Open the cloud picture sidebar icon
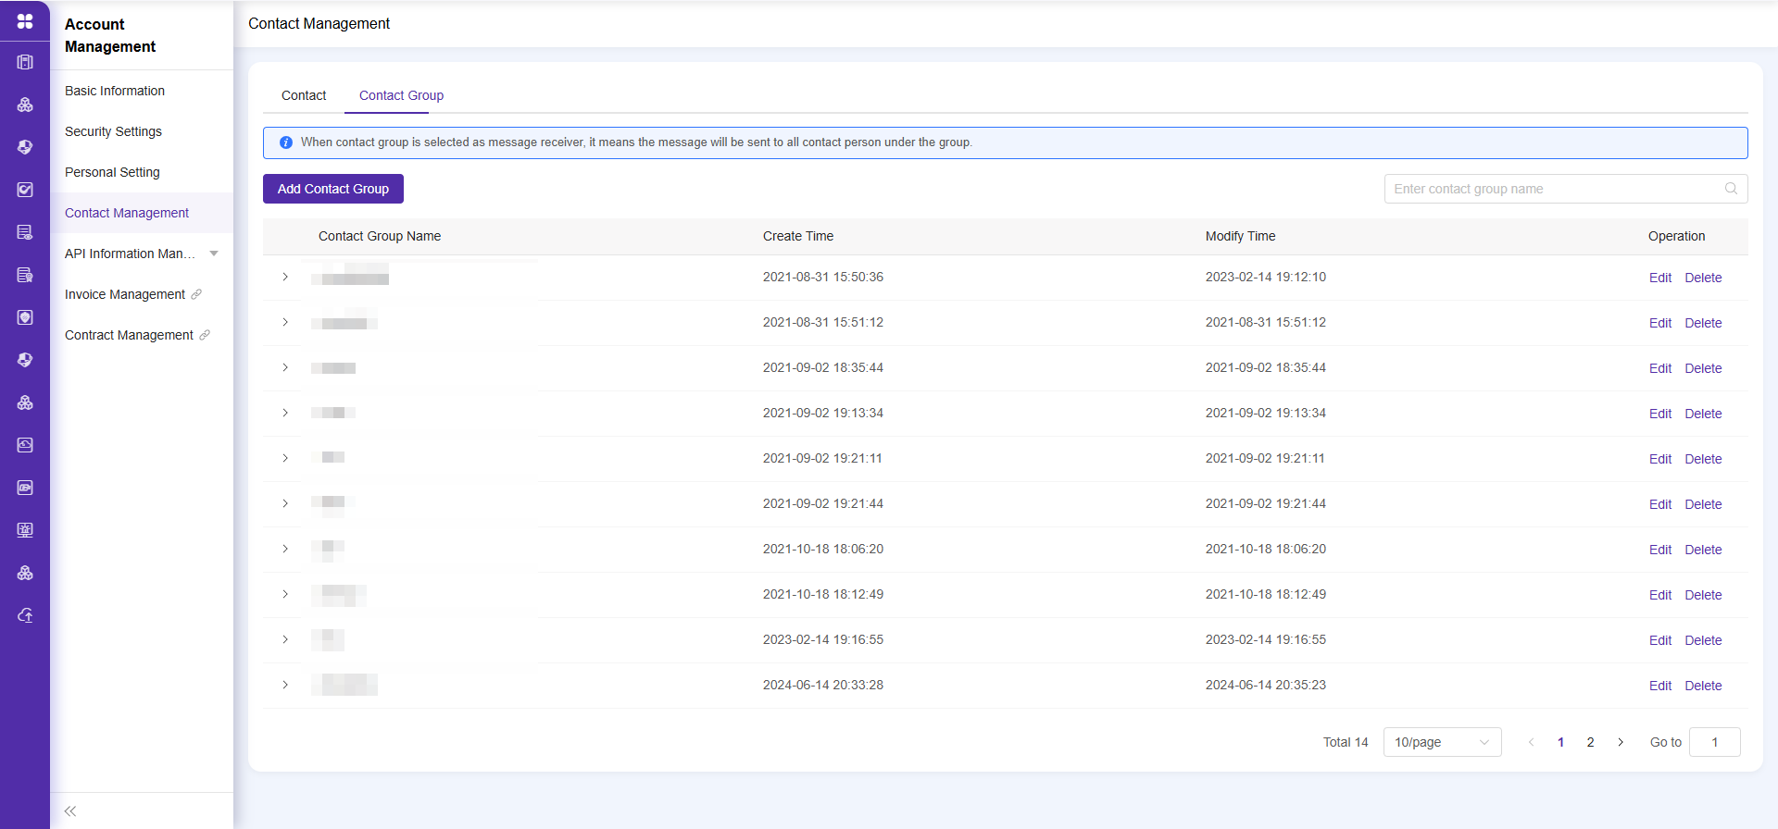This screenshot has width=1778, height=829. pos(25,445)
